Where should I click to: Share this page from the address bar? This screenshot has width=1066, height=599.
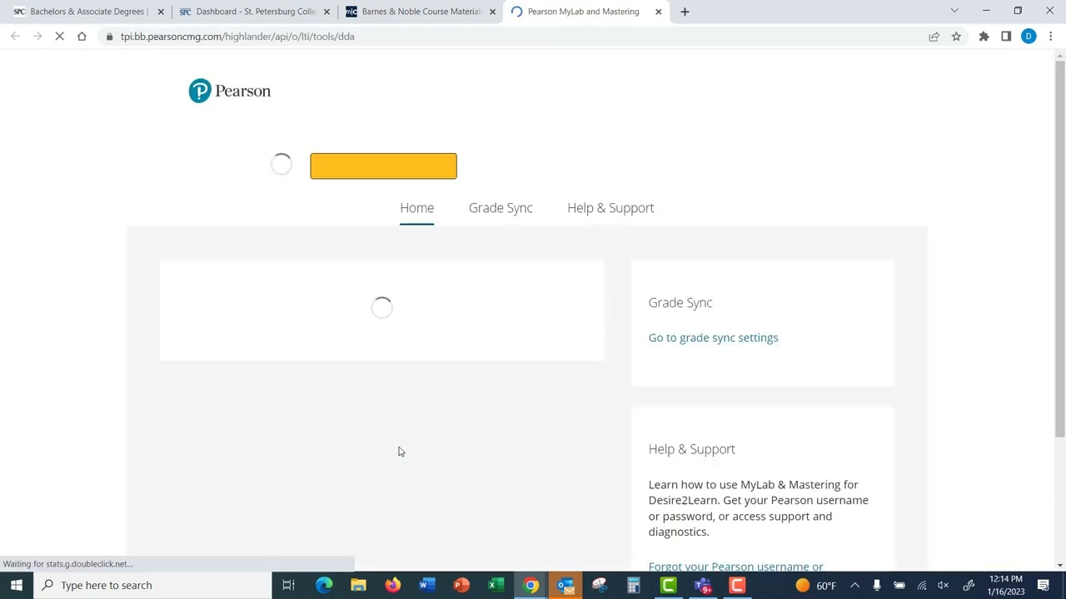(x=934, y=37)
